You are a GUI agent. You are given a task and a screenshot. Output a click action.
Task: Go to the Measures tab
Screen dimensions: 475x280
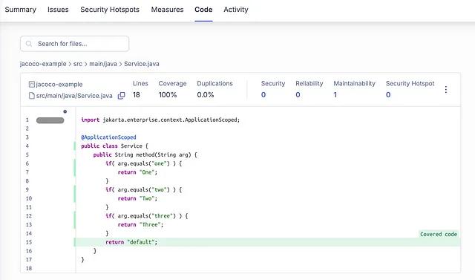point(167,10)
